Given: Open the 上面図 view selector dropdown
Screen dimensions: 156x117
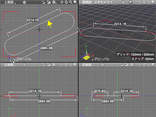Looking at the screenshot, I should coord(10,2).
